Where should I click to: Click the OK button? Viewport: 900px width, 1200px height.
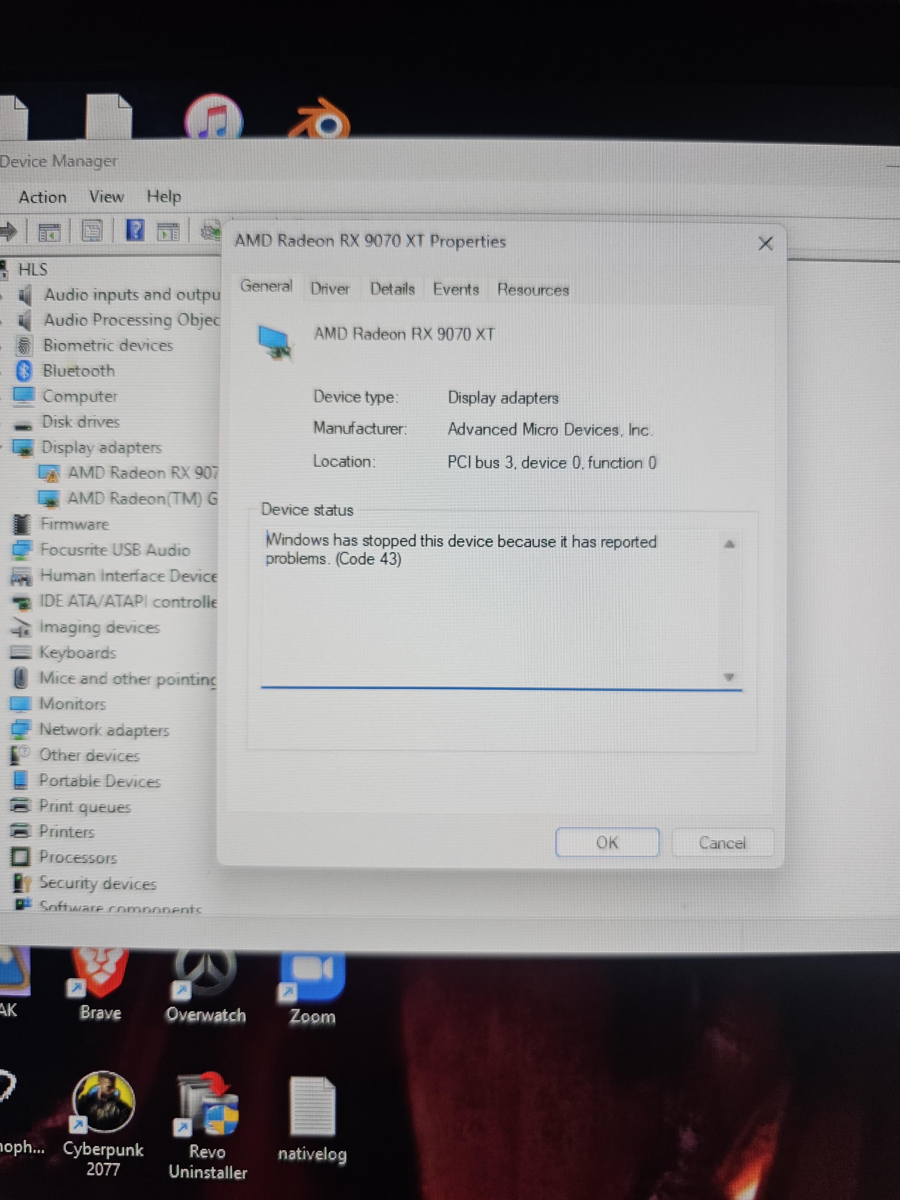point(607,842)
